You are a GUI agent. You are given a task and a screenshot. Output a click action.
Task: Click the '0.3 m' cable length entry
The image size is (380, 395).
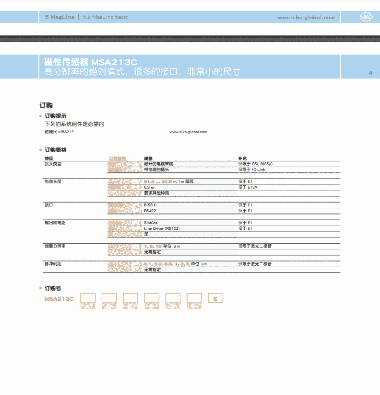(149, 187)
